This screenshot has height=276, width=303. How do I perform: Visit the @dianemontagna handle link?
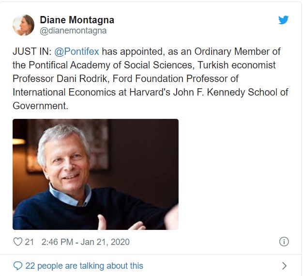click(73, 31)
